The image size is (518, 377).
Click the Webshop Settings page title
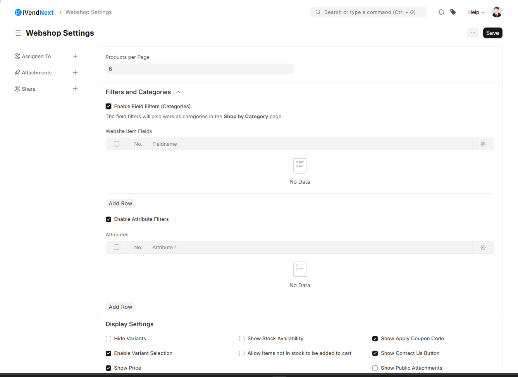coord(60,33)
